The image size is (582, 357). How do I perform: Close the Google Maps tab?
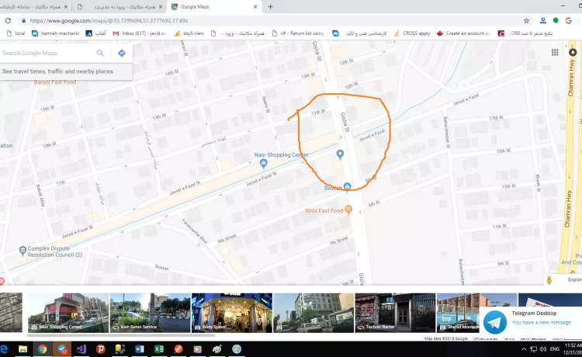[x=255, y=7]
